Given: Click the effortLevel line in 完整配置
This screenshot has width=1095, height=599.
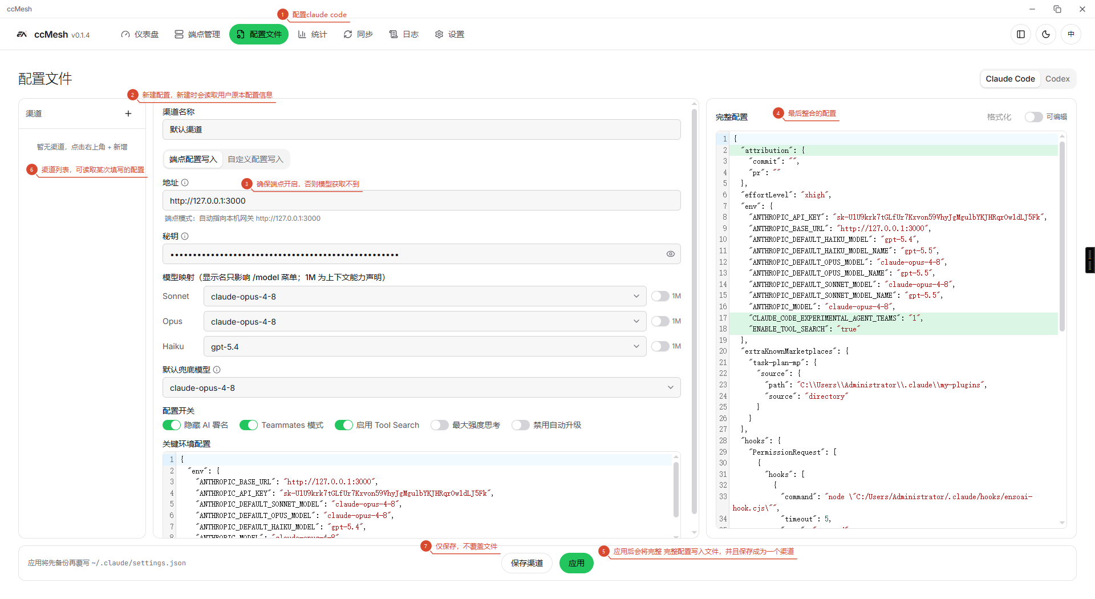Looking at the screenshot, I should (786, 195).
